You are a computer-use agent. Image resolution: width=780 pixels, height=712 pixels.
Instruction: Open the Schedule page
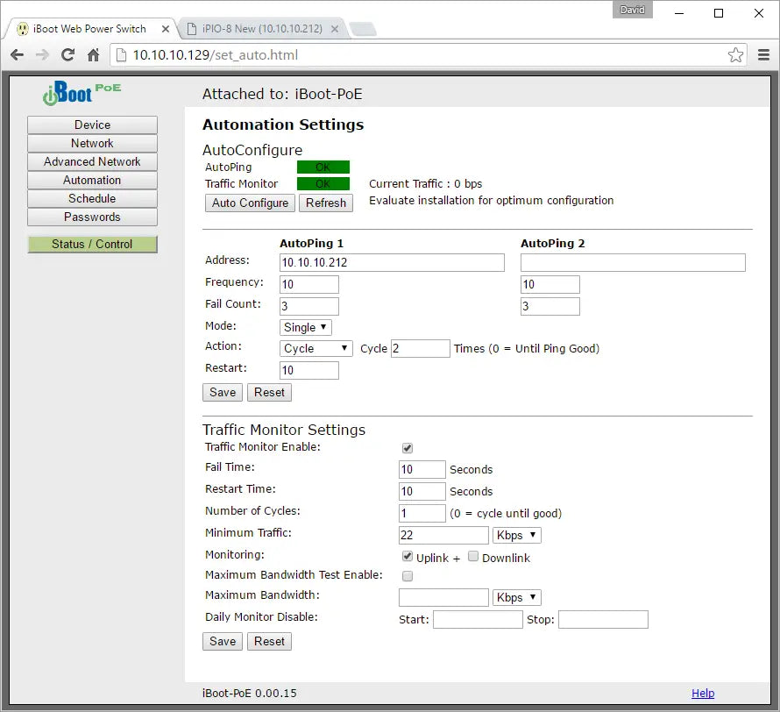[x=93, y=198]
